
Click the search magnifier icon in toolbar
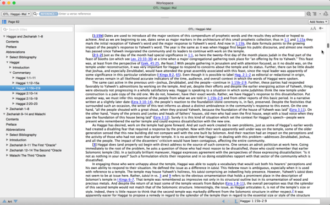309,14
